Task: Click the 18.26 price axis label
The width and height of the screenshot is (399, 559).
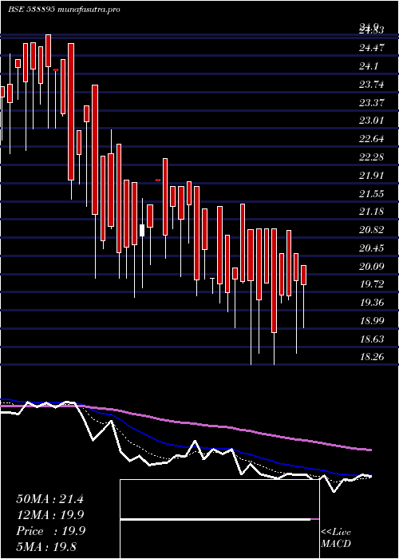Action: coord(372,356)
